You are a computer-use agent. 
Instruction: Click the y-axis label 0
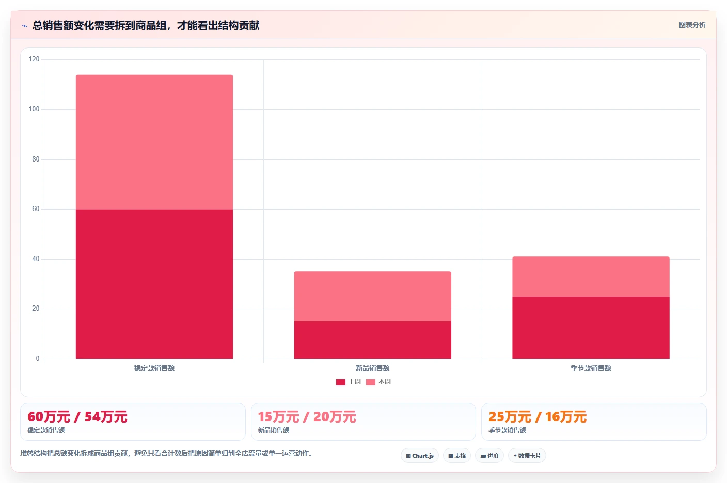tap(37, 359)
